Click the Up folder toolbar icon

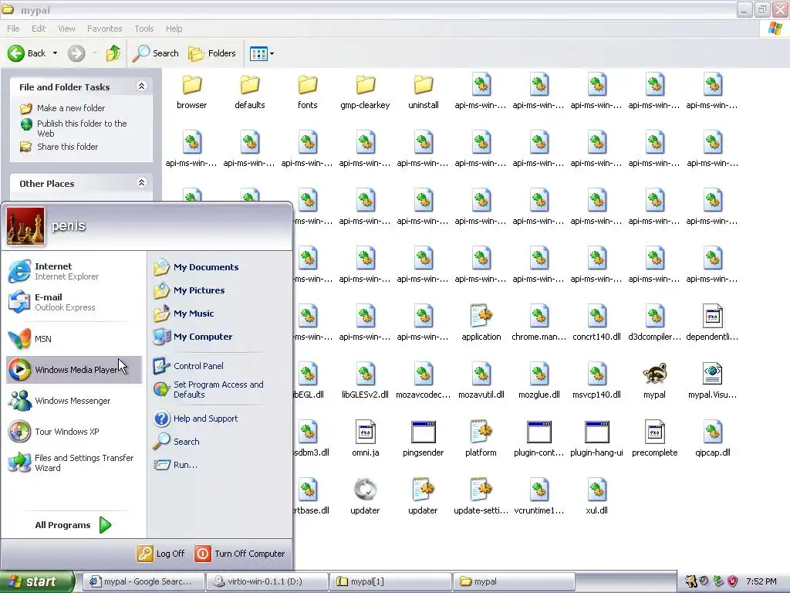113,53
